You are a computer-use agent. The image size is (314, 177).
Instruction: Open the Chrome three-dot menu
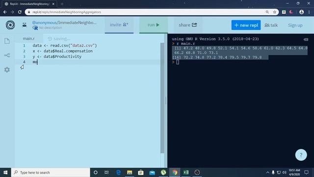(309, 12)
